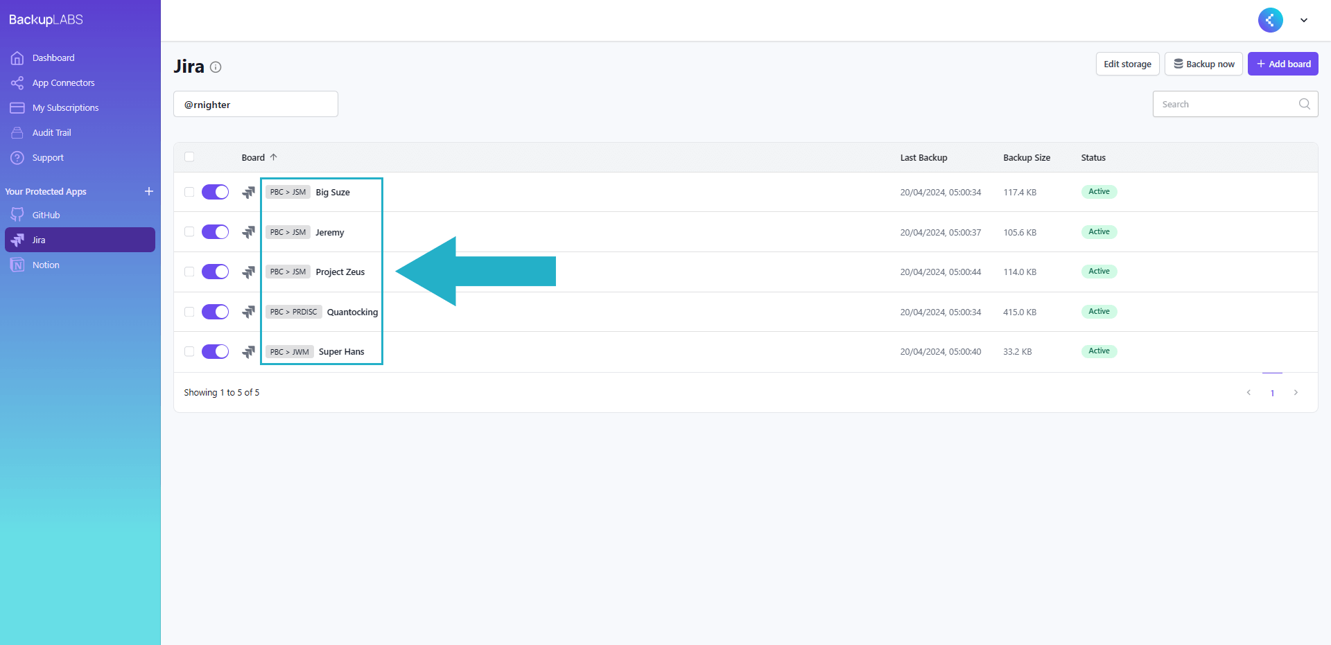Open the Quantocking board
Viewport: 1331px width, 645px height.
coord(352,312)
